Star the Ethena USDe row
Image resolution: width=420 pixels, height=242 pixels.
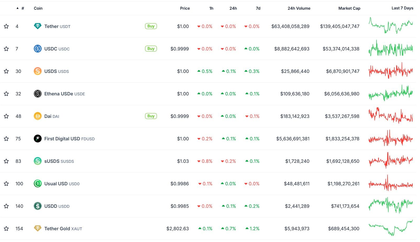point(6,94)
